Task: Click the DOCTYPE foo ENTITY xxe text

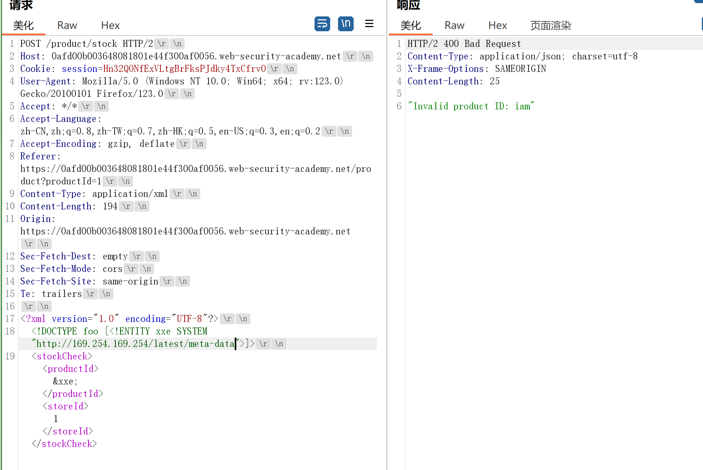Action: click(119, 331)
